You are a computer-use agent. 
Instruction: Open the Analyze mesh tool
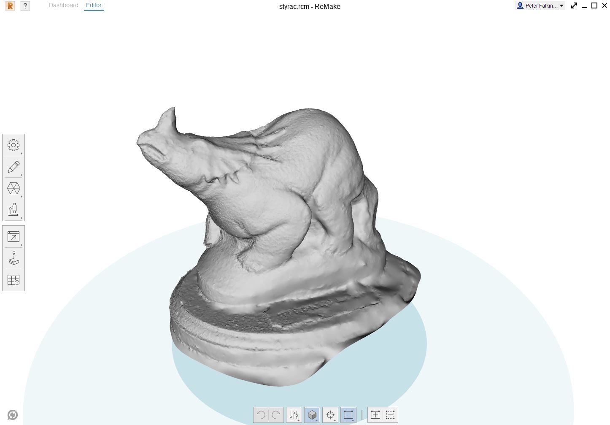coord(14,188)
